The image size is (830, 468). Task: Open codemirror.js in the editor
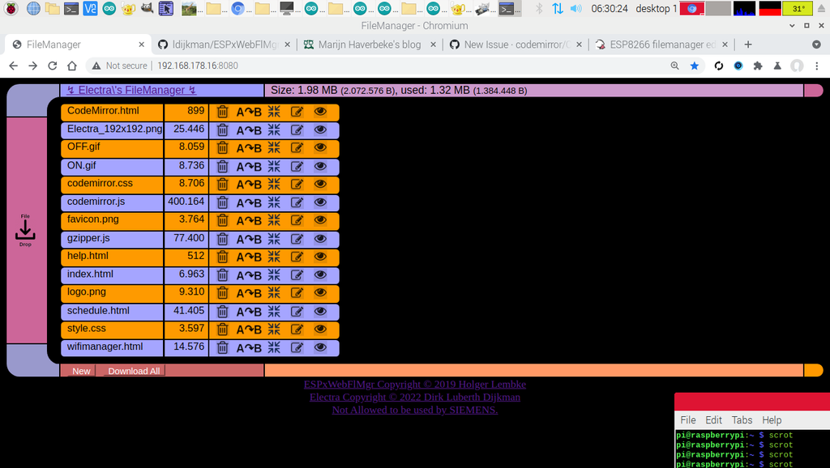297,202
